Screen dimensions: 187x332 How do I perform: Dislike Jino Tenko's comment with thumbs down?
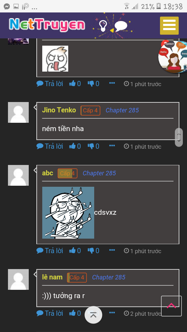point(93,146)
